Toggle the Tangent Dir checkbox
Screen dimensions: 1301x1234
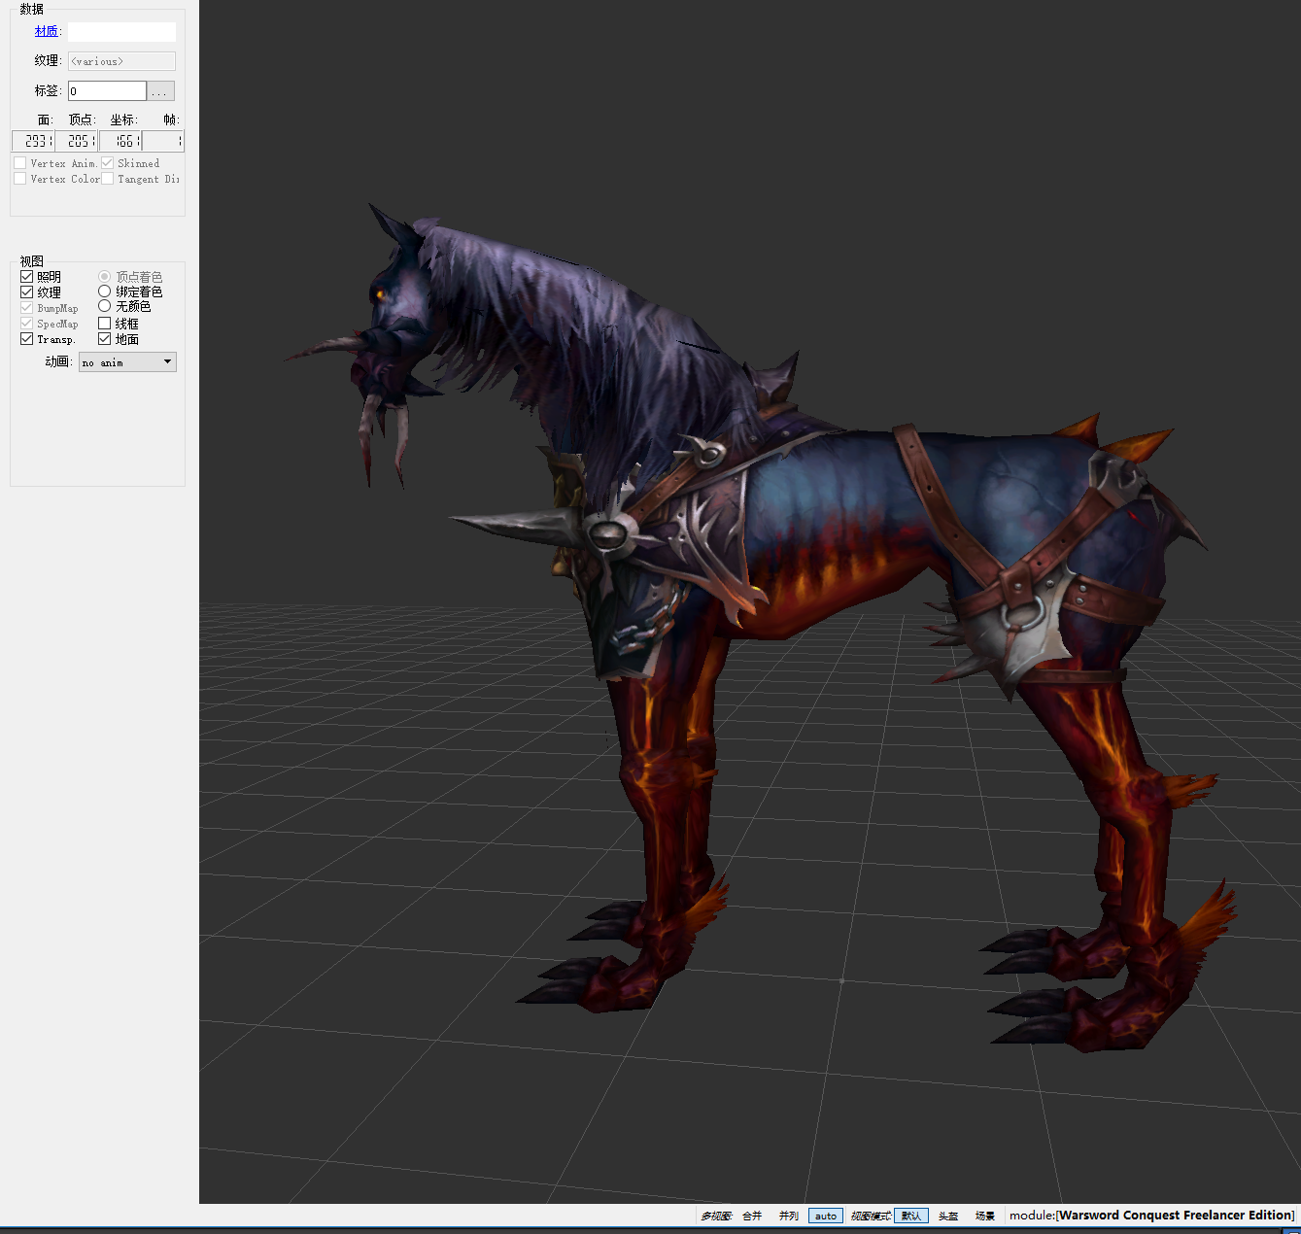(108, 179)
